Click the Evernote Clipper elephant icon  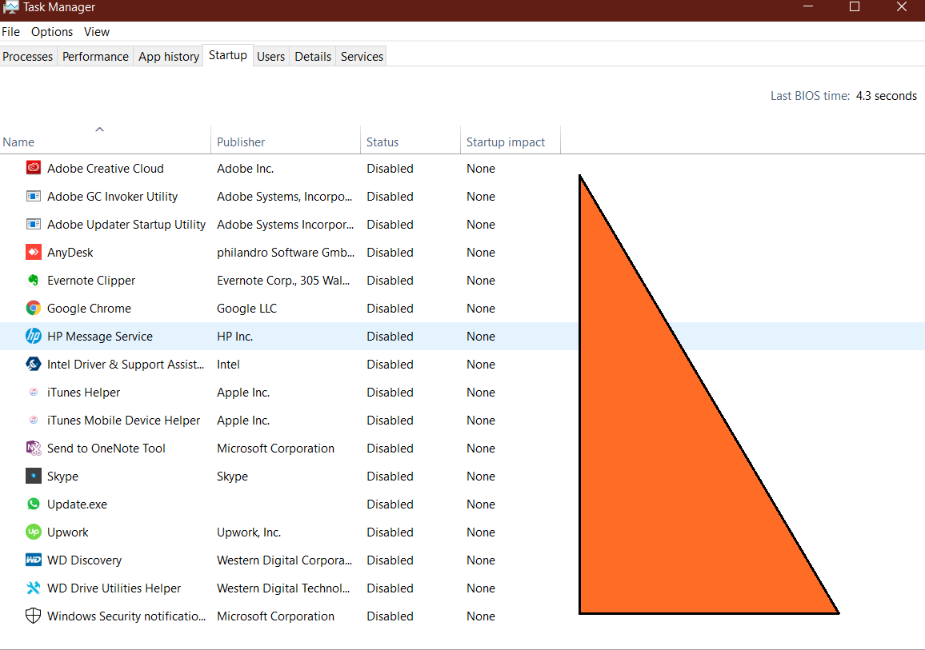pos(34,281)
